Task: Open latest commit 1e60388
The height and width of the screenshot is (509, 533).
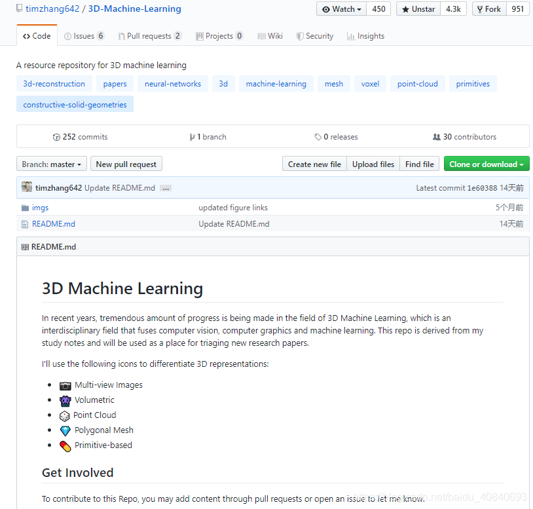Action: point(482,188)
